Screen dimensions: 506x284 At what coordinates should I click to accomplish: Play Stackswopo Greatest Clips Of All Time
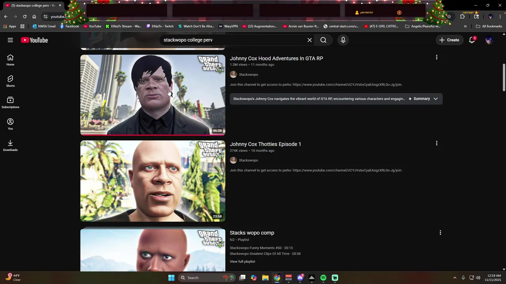[x=265, y=254]
